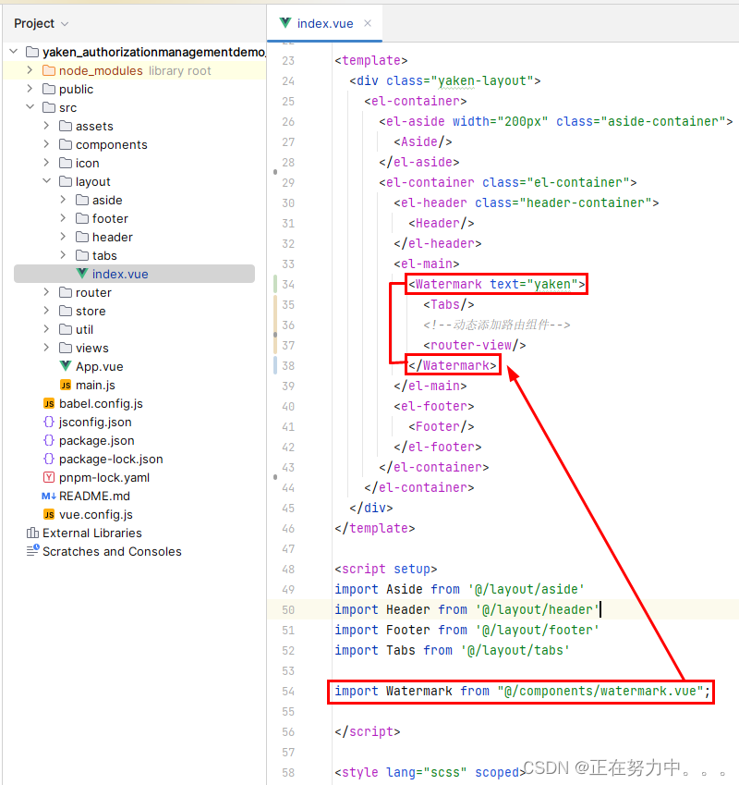The width and height of the screenshot is (739, 785).
Task: Expand the views folder
Action: (x=46, y=347)
